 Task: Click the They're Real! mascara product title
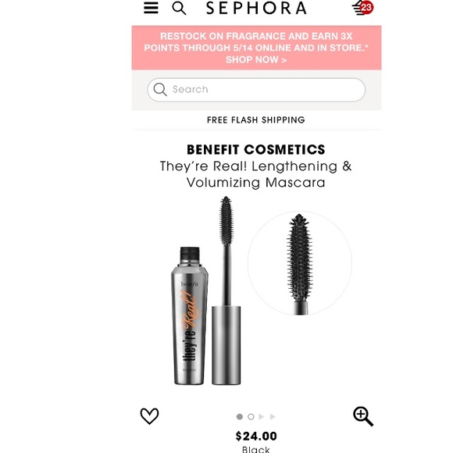click(x=256, y=174)
